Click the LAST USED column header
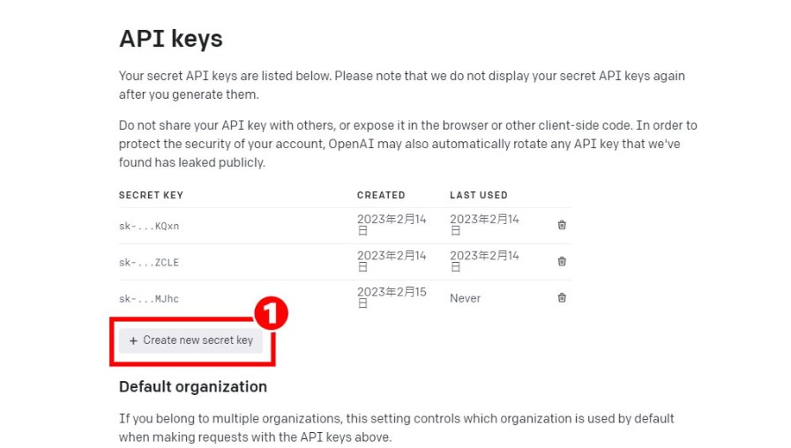 (x=479, y=195)
